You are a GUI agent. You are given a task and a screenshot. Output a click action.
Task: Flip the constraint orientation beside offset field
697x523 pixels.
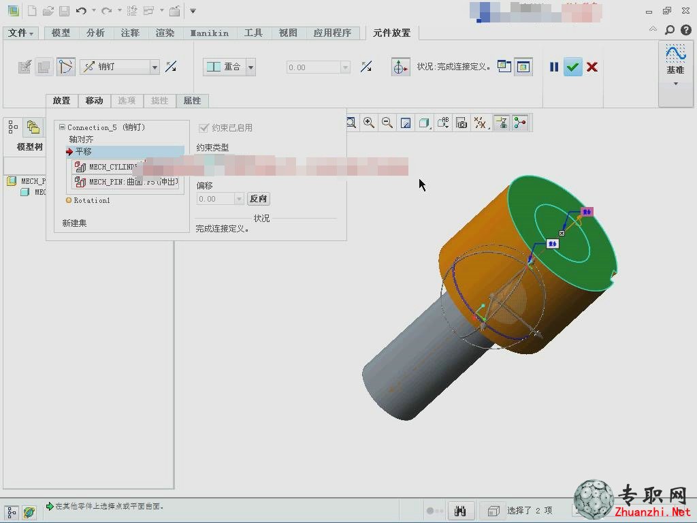(x=366, y=67)
